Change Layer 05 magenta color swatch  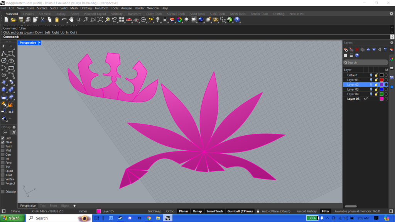(x=381, y=99)
